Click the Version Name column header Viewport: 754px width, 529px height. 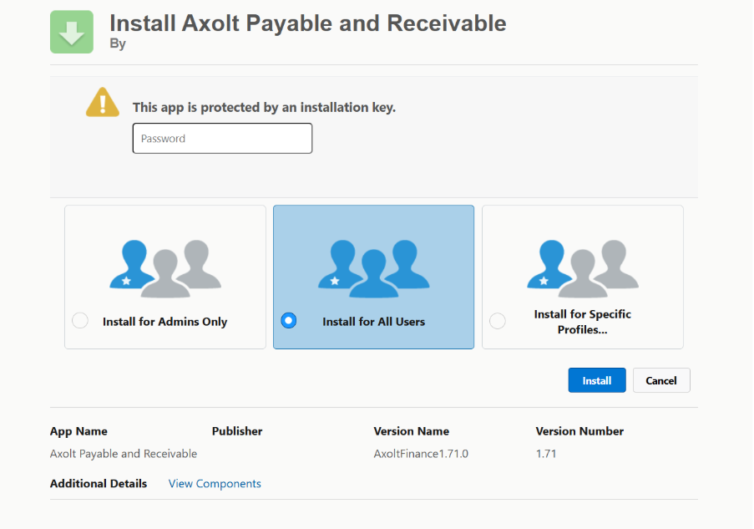411,431
